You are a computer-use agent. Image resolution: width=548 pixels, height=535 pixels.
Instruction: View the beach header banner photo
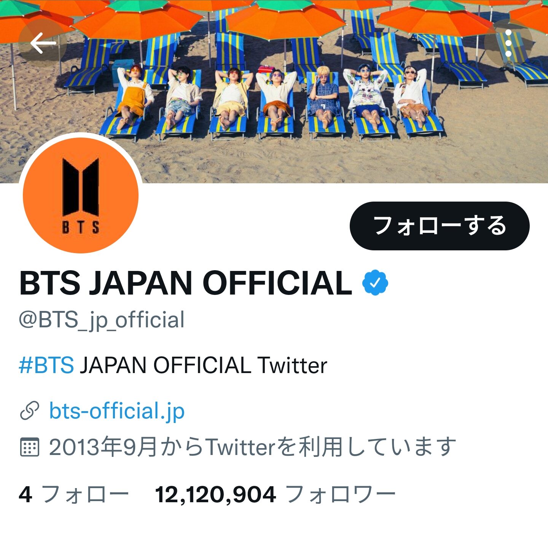[x=274, y=91]
